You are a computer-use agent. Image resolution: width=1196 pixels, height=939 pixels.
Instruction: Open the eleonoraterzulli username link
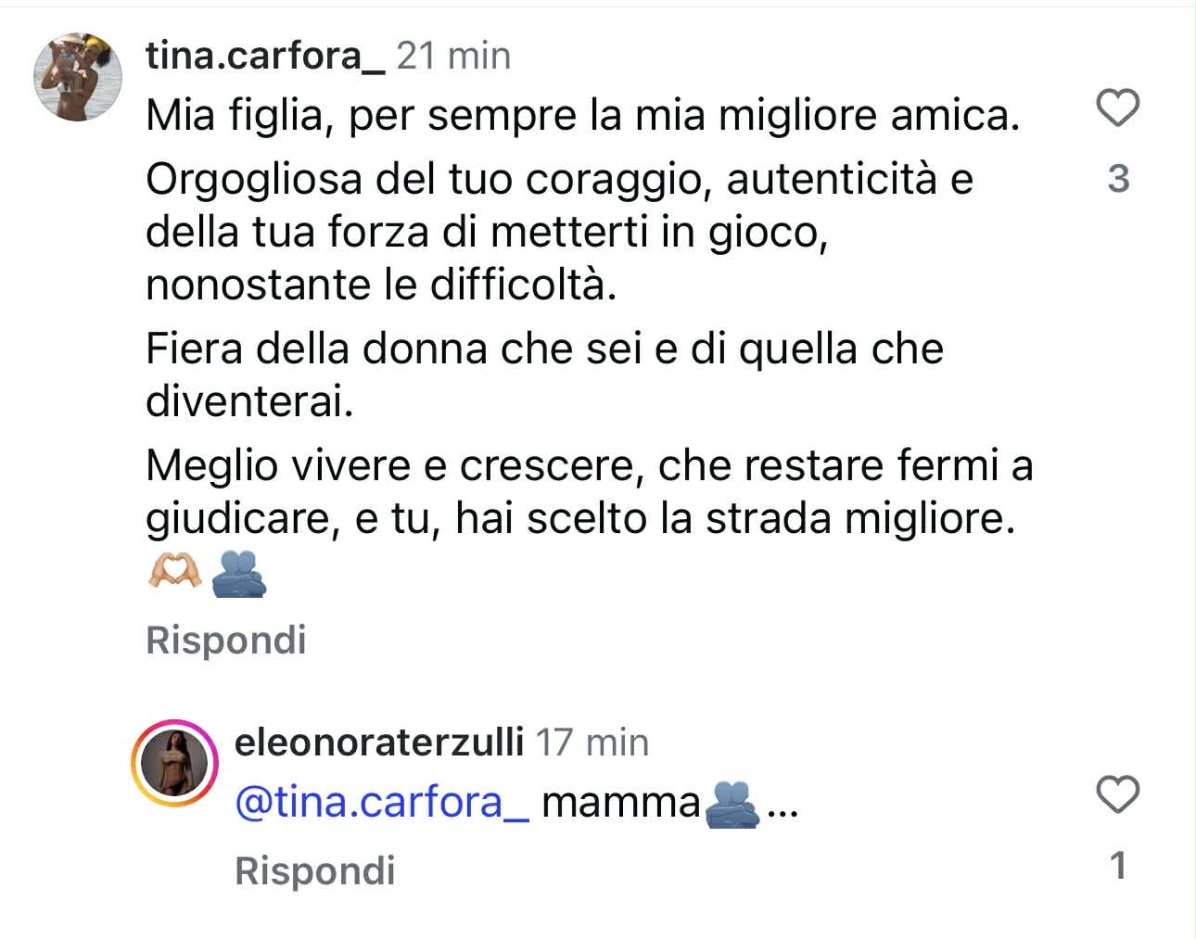(379, 742)
